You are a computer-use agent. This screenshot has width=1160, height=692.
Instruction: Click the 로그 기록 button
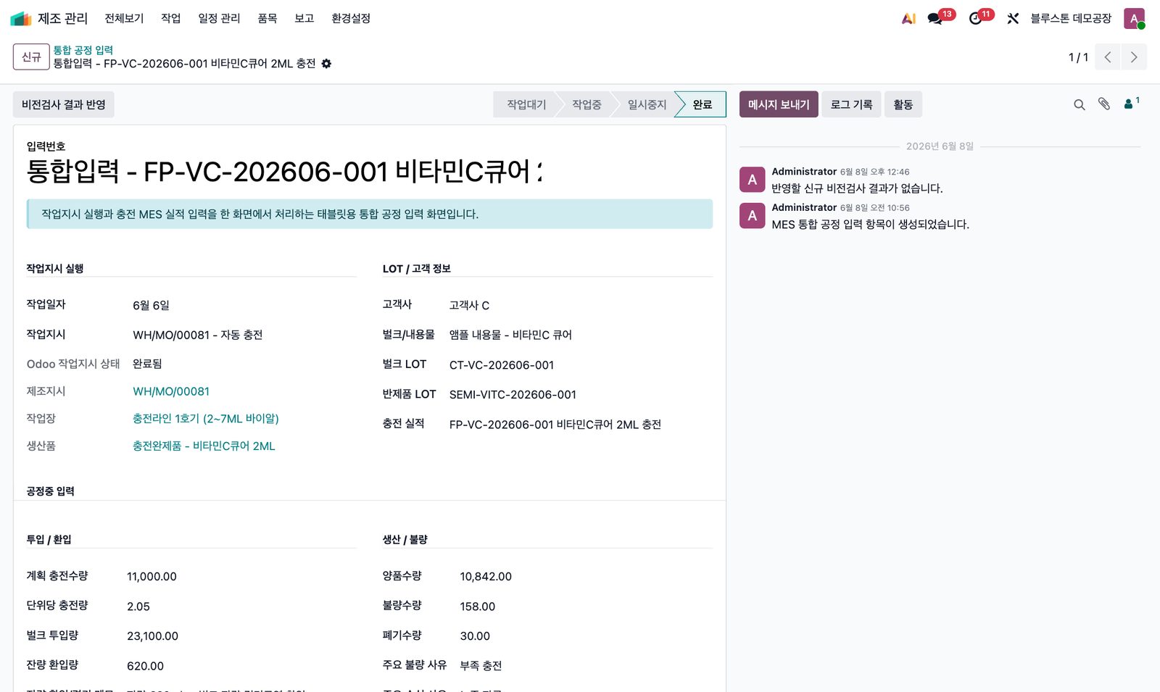coord(851,104)
